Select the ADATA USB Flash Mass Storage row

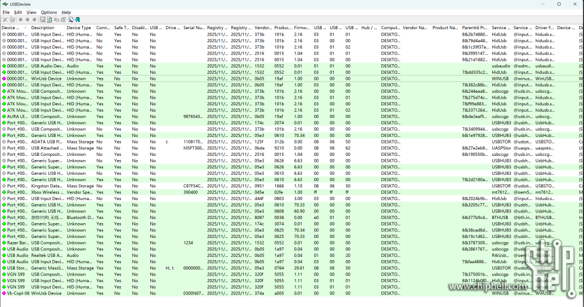[x=48, y=142]
